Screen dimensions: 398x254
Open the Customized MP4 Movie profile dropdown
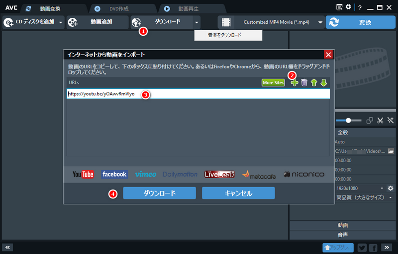[x=320, y=22]
